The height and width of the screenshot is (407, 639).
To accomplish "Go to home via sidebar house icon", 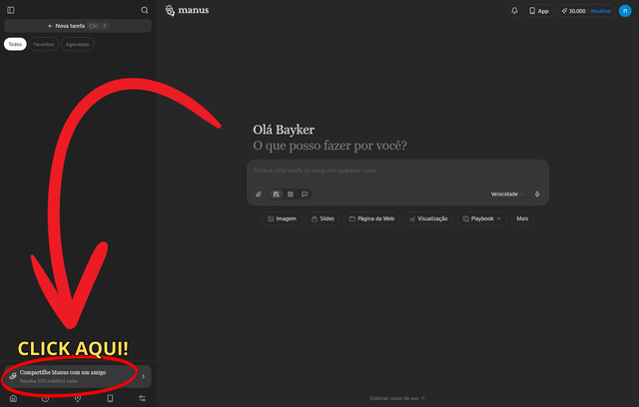I will tap(13, 398).
